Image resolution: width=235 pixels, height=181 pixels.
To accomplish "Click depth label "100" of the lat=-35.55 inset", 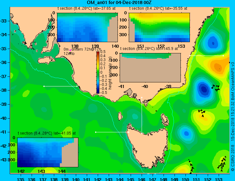I will [123, 20].
